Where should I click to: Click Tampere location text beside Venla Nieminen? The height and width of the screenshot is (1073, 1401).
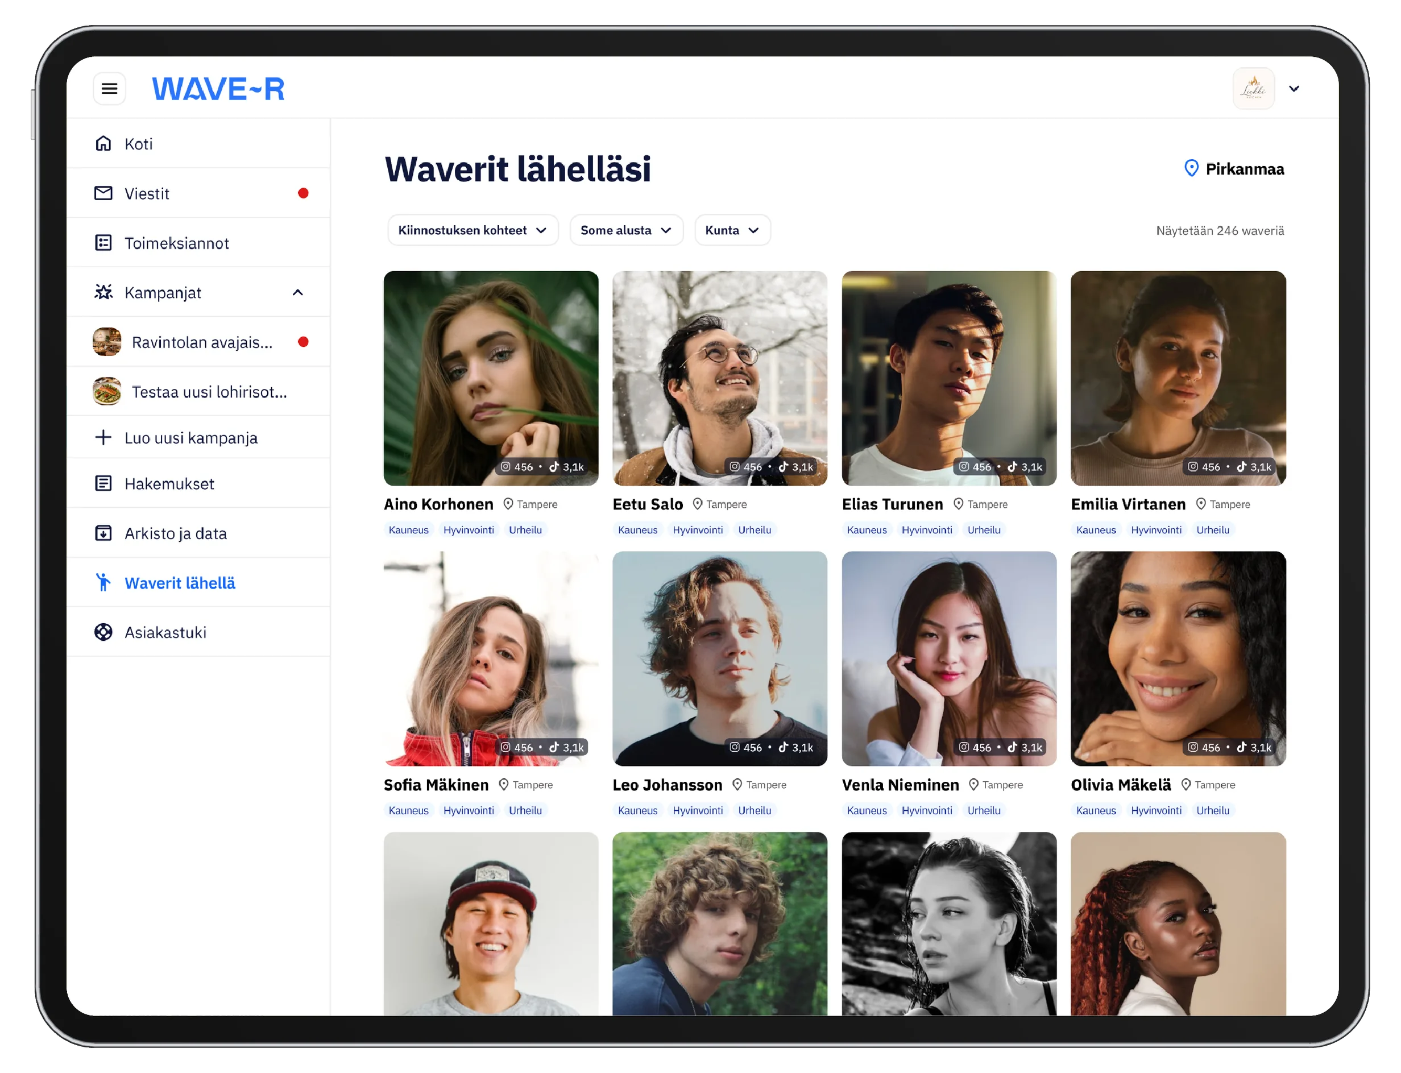(x=1002, y=785)
